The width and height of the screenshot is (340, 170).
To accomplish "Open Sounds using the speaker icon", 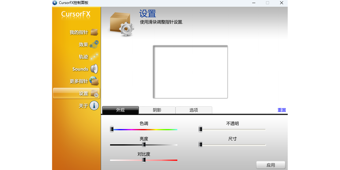I will pos(94,69).
